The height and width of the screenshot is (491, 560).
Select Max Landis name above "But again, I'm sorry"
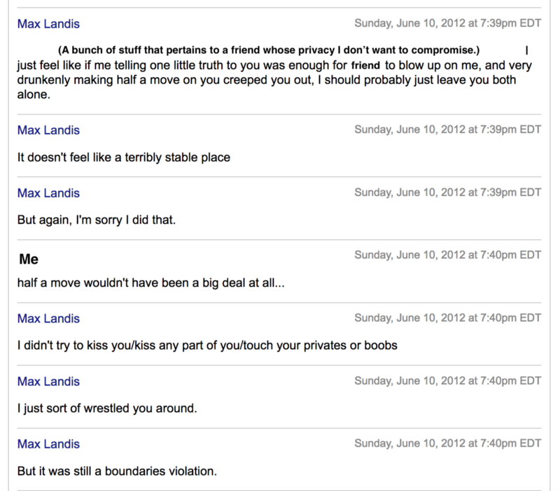[x=48, y=193]
